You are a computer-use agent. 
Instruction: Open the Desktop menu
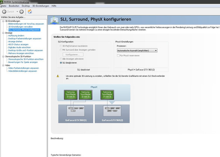click(x=26, y=6)
